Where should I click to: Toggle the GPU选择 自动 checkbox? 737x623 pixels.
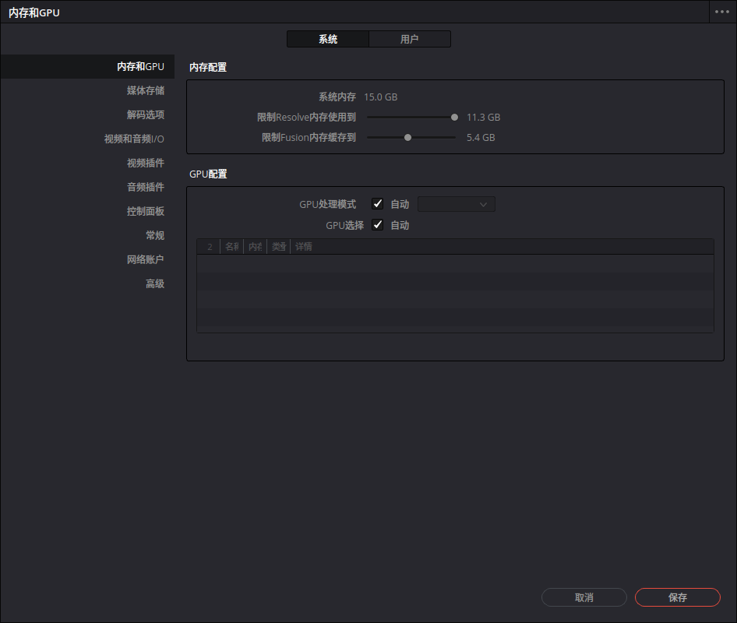point(377,225)
